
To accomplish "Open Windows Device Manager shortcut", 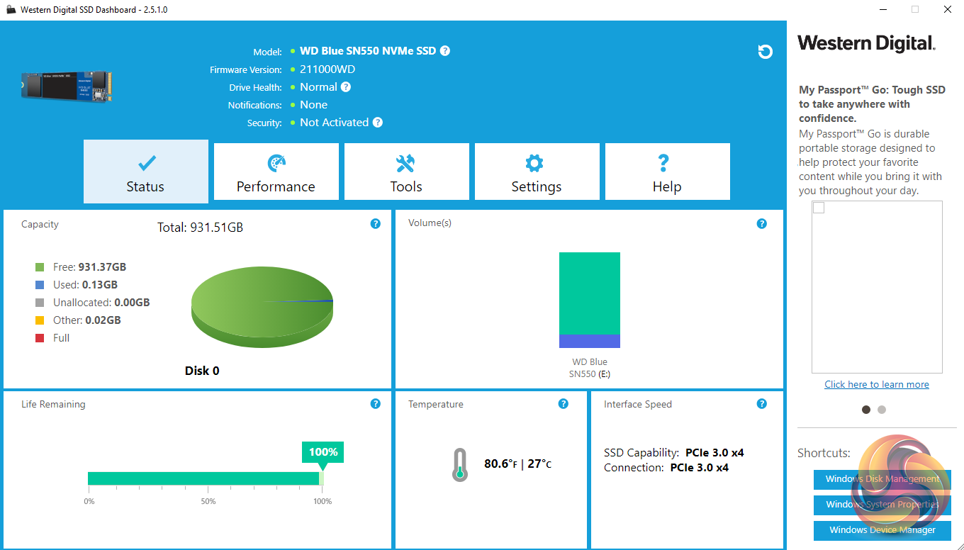I will [x=882, y=530].
